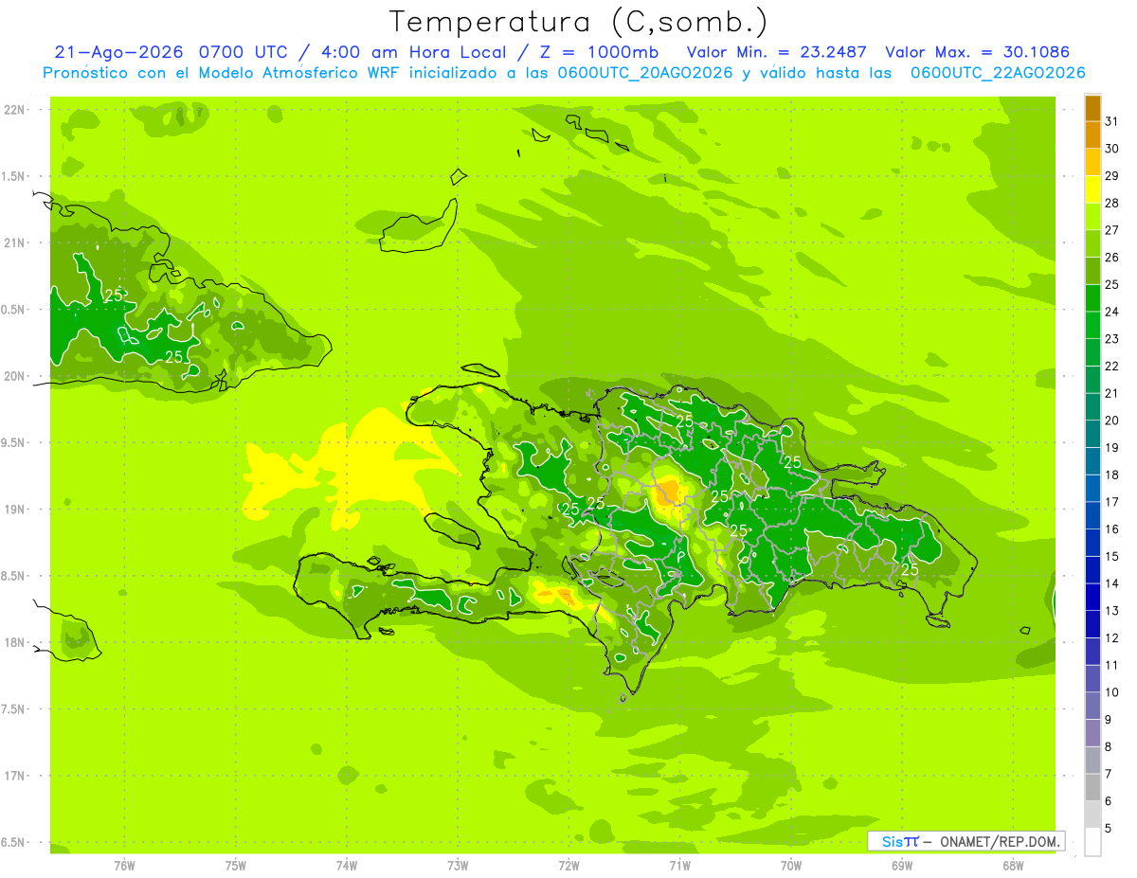Click the legend value '5'
The height and width of the screenshot is (878, 1137).
coord(1109,829)
